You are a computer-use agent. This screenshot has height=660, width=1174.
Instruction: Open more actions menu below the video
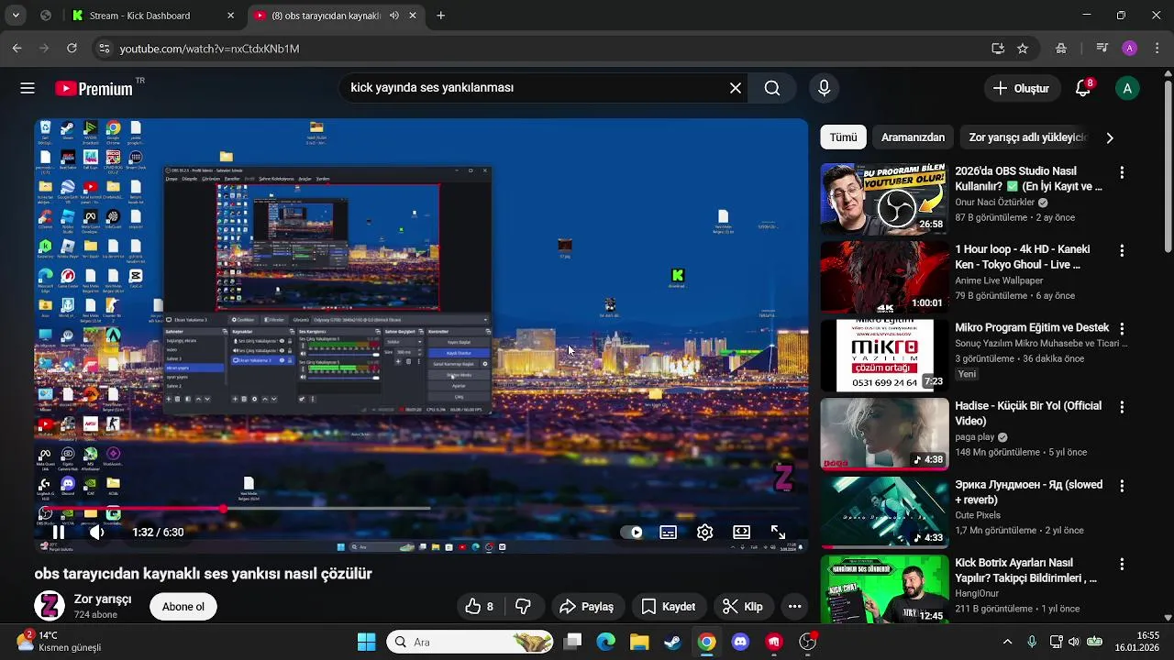[794, 606]
